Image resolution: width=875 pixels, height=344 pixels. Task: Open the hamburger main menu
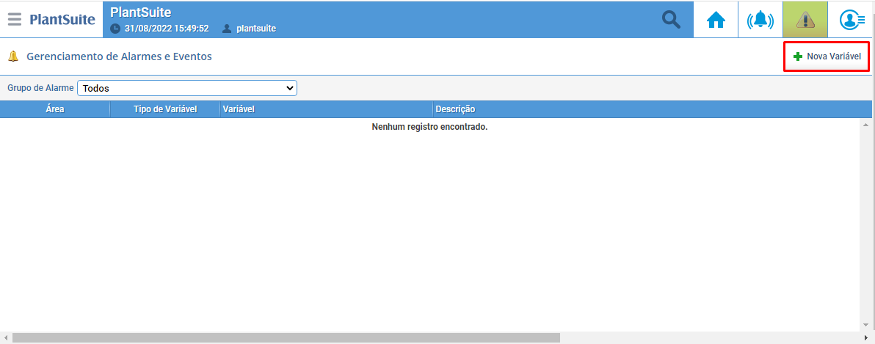(x=15, y=20)
